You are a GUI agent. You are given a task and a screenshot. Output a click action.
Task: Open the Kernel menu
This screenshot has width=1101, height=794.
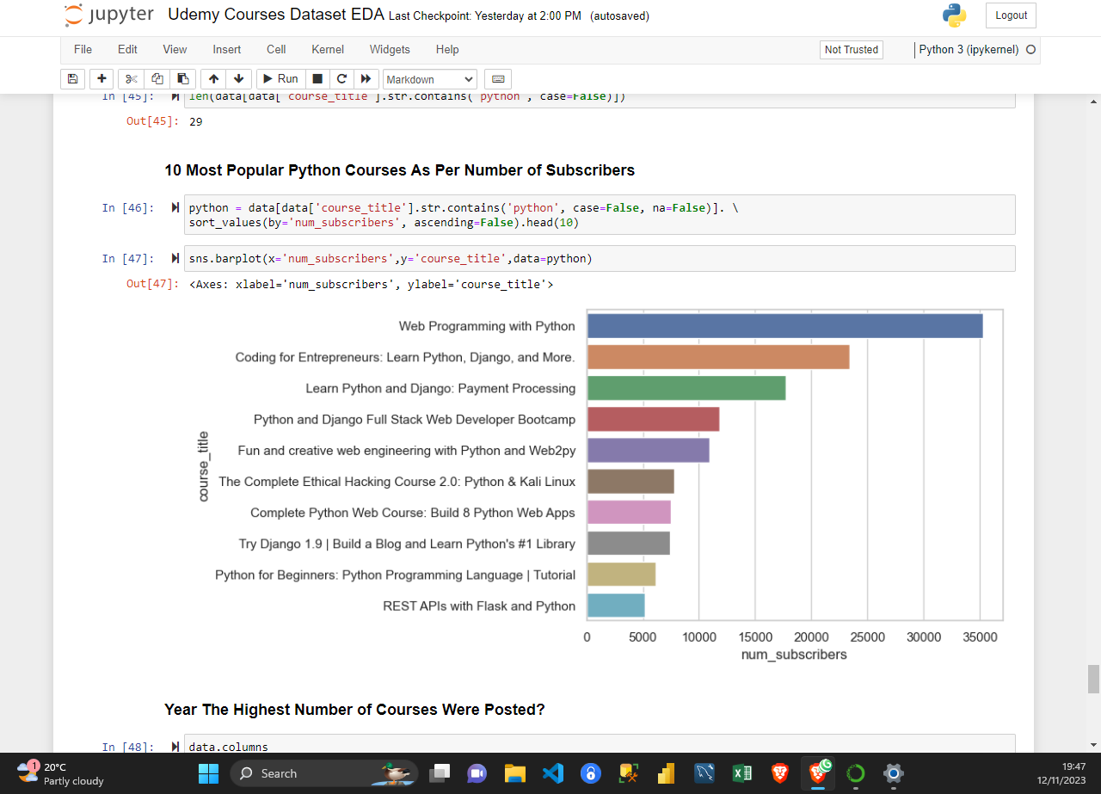pos(328,50)
